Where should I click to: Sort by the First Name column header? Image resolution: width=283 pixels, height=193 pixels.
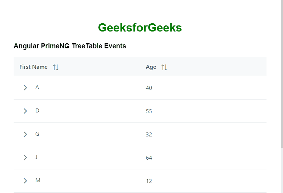33,67
